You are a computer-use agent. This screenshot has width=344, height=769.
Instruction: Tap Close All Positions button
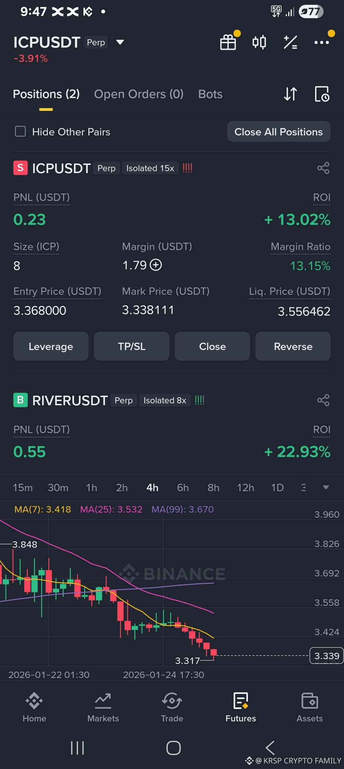(279, 132)
